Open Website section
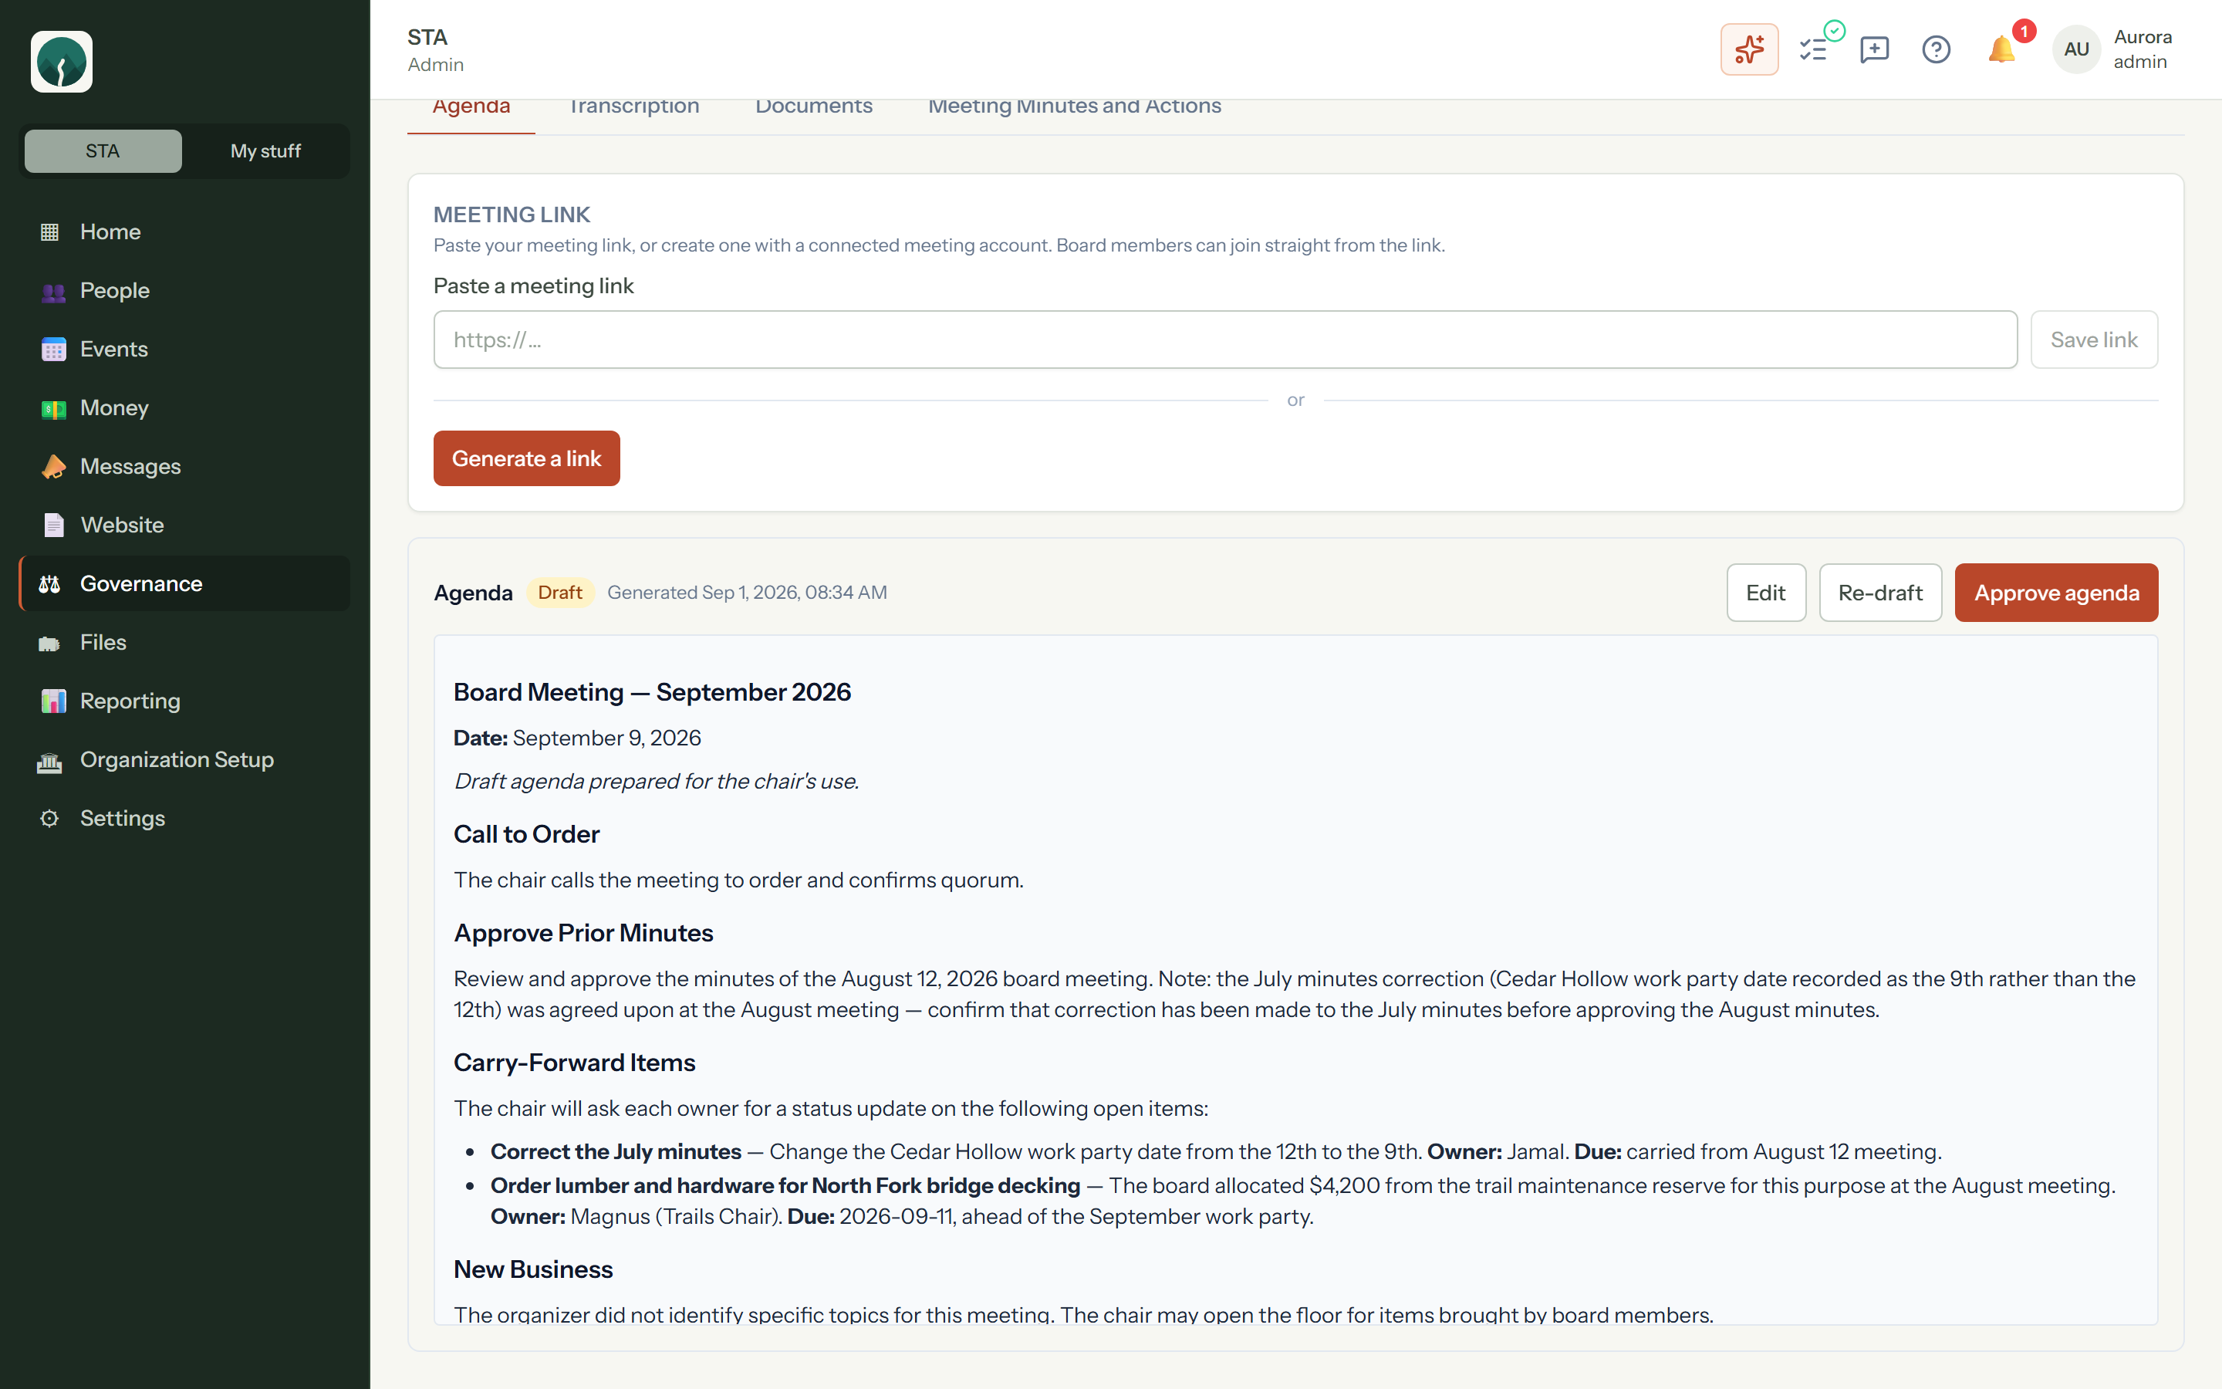Viewport: 2222px width, 1389px height. pos(184,525)
